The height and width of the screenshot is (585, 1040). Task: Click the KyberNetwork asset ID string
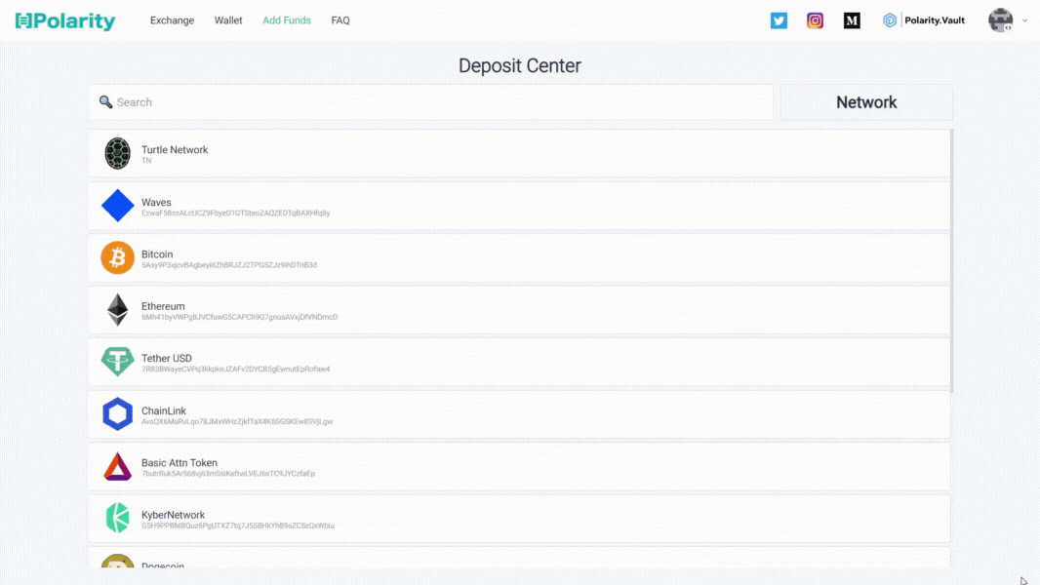click(237, 526)
